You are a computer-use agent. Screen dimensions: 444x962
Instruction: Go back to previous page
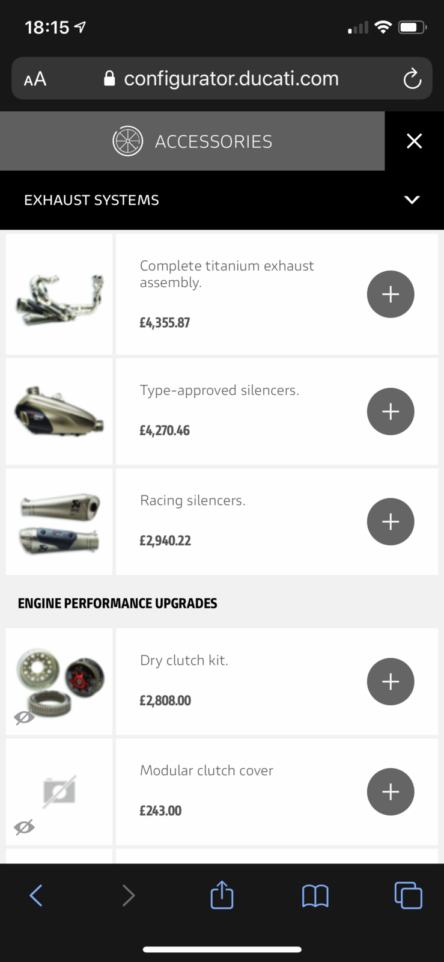tap(36, 895)
